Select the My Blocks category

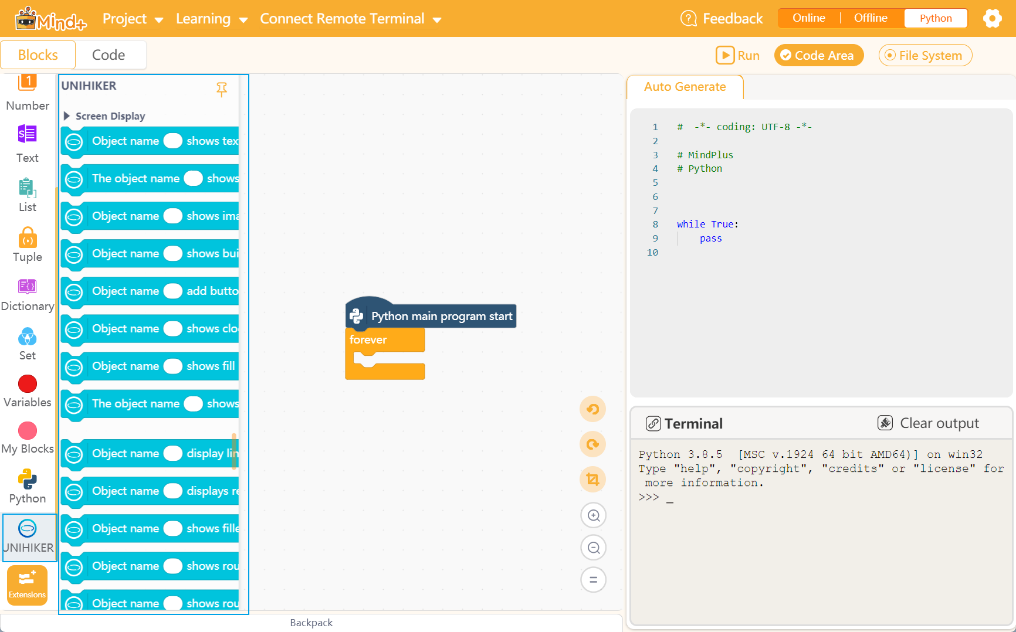pos(27,436)
